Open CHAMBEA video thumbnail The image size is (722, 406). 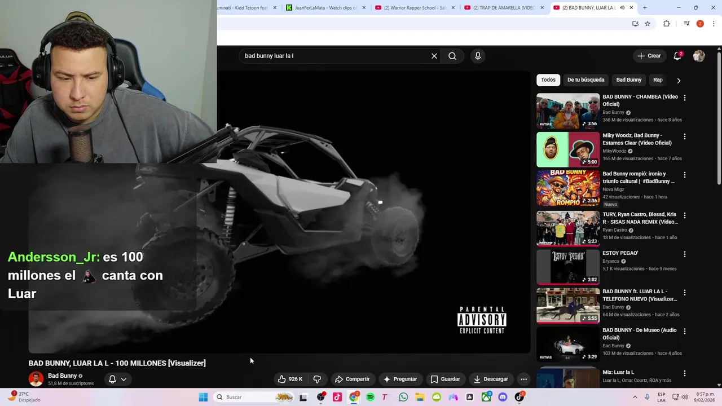pos(568,111)
